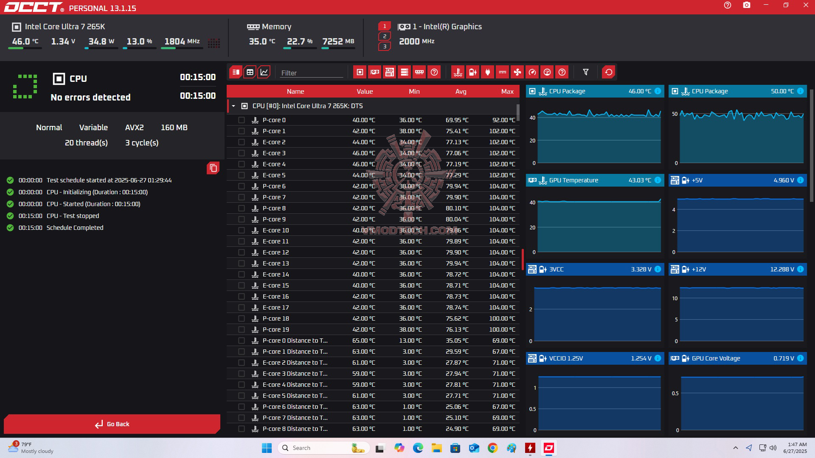Viewport: 815px width, 458px height.
Task: Sort by the Avg column header
Action: tap(461, 92)
